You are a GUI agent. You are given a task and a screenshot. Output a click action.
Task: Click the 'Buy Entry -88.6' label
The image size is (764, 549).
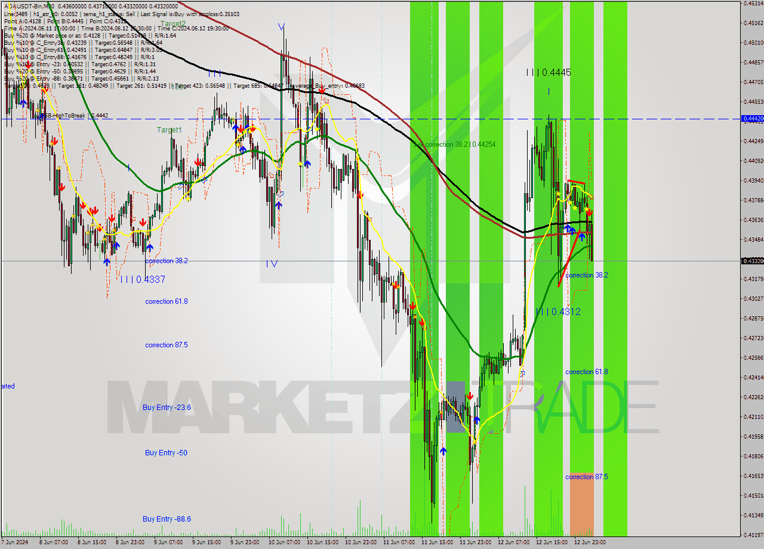coord(167,519)
